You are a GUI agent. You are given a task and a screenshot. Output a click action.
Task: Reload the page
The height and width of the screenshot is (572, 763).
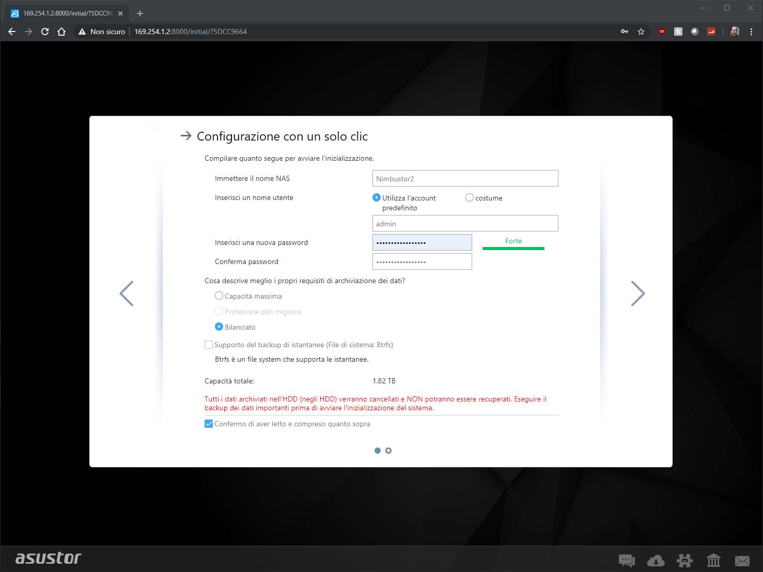45,32
